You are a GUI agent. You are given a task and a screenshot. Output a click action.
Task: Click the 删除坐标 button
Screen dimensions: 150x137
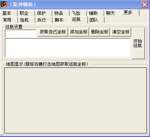tap(100, 32)
